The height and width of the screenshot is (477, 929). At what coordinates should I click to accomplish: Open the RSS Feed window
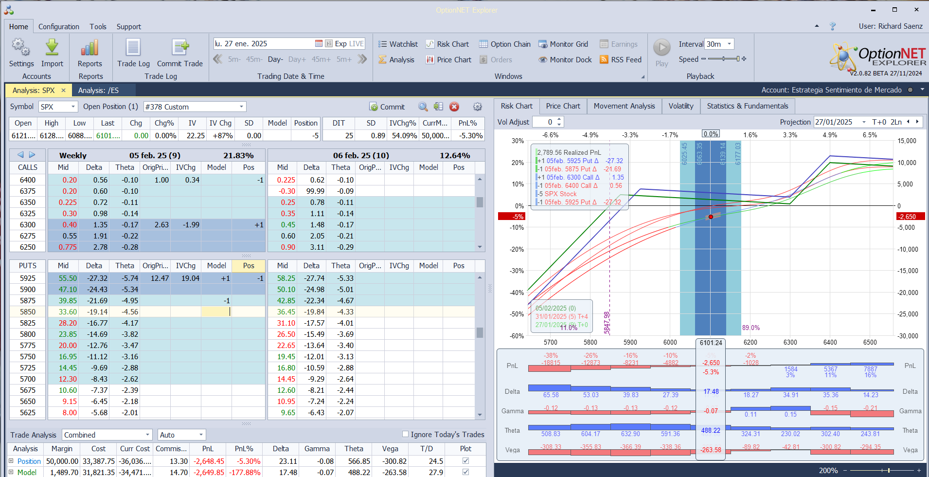click(621, 60)
